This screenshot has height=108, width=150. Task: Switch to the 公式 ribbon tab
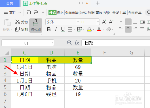pos(83,12)
